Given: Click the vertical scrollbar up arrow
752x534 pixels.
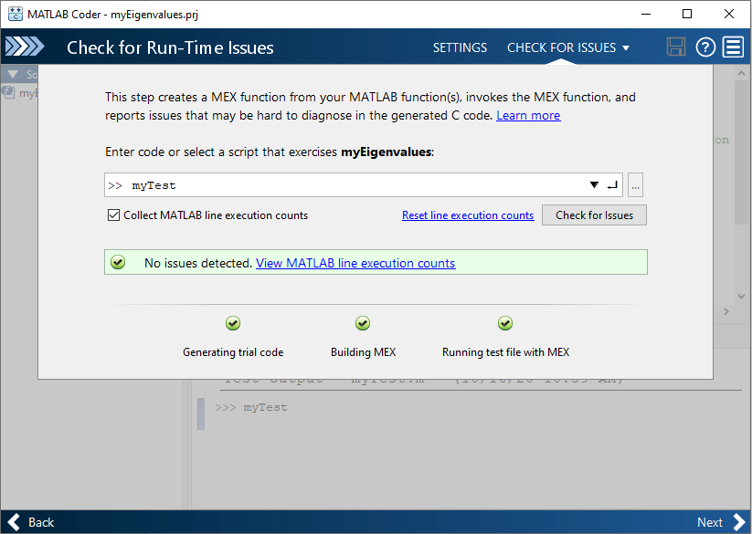Looking at the screenshot, I should tap(741, 73).
